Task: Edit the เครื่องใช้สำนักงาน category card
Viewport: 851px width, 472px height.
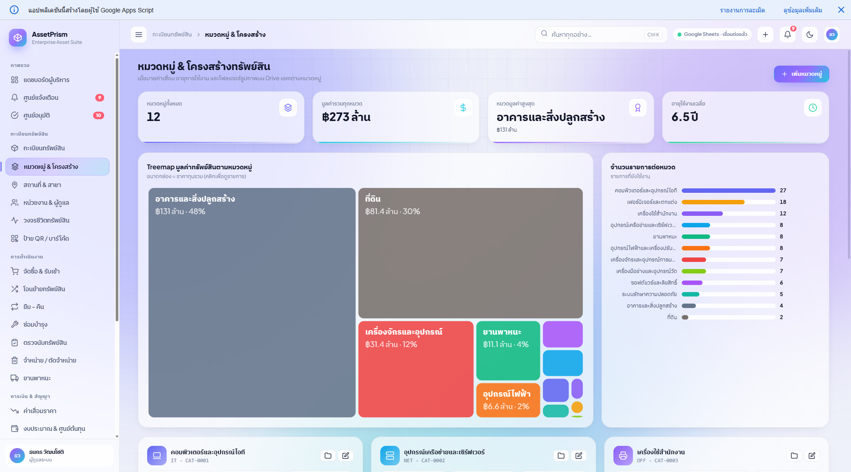Action: (812, 456)
